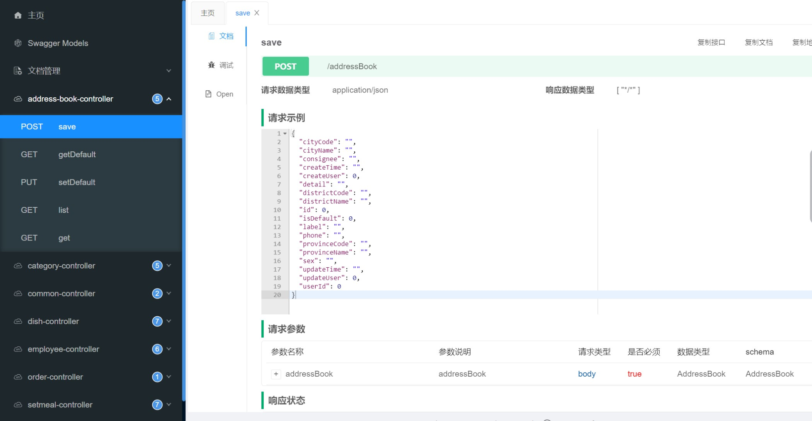Click the count badge 7 on dish-controller
Image resolution: width=812 pixels, height=421 pixels.
click(x=157, y=321)
